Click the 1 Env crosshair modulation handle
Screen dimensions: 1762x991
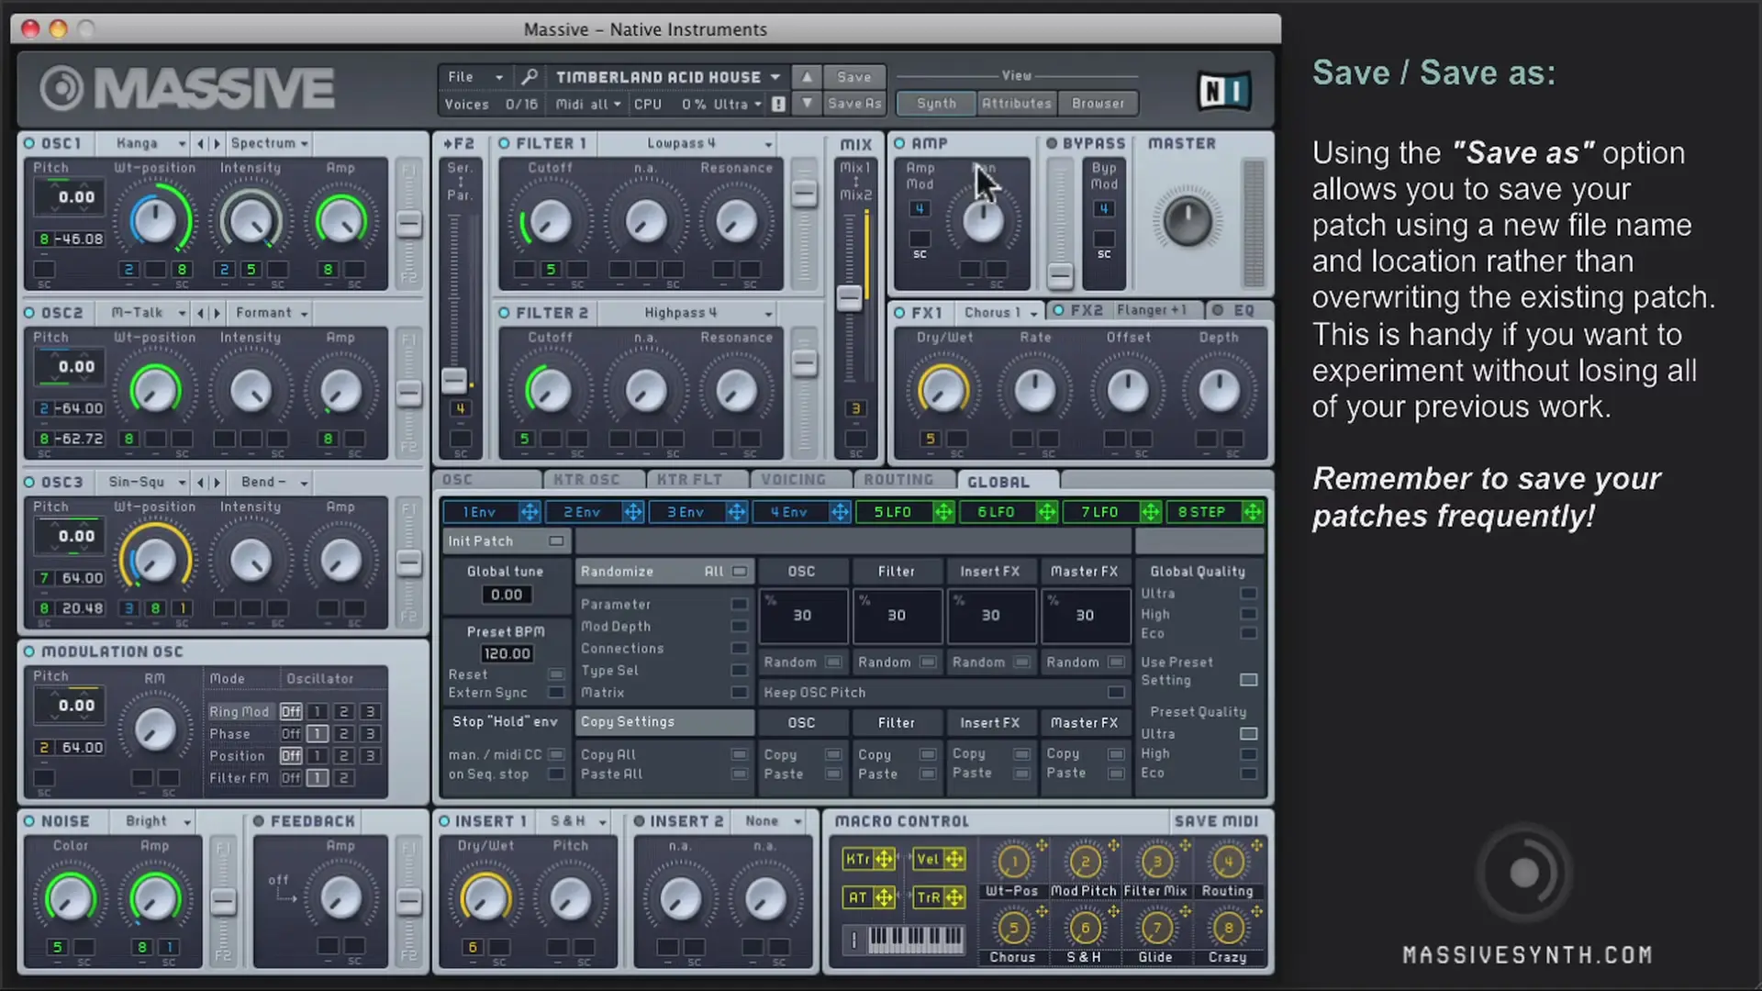[530, 512]
